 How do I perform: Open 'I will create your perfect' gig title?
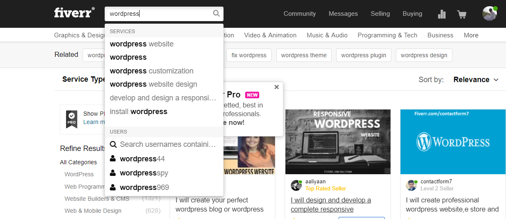(220, 204)
